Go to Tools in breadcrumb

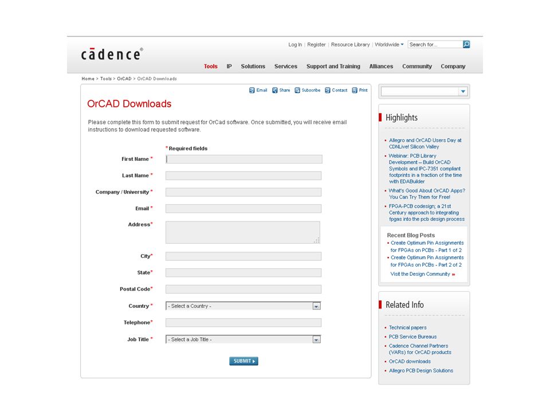point(106,78)
